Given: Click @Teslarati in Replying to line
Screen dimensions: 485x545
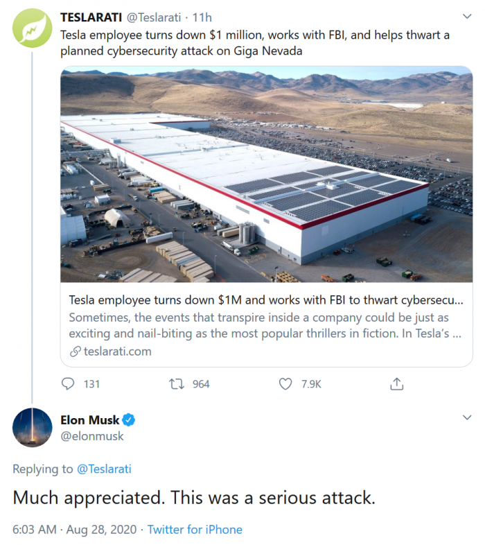Looking at the screenshot, I should [104, 469].
